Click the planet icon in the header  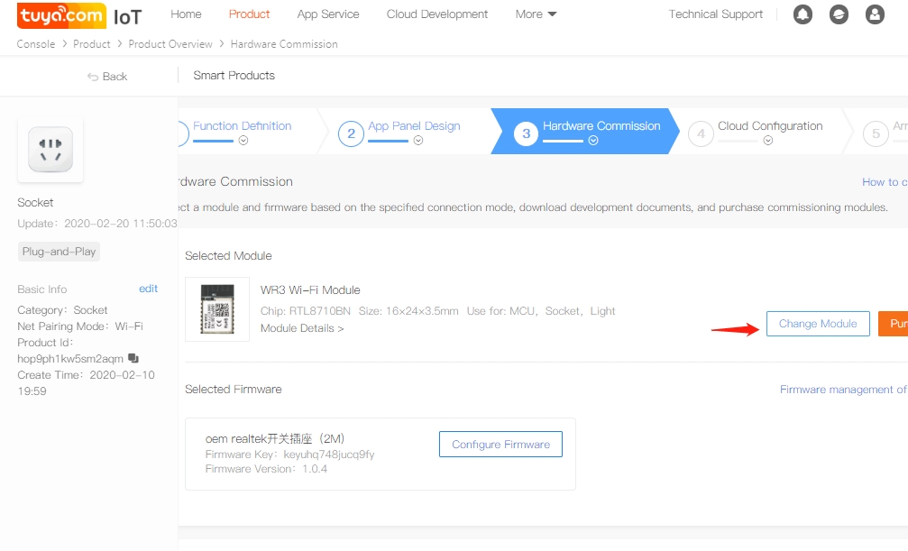(839, 14)
